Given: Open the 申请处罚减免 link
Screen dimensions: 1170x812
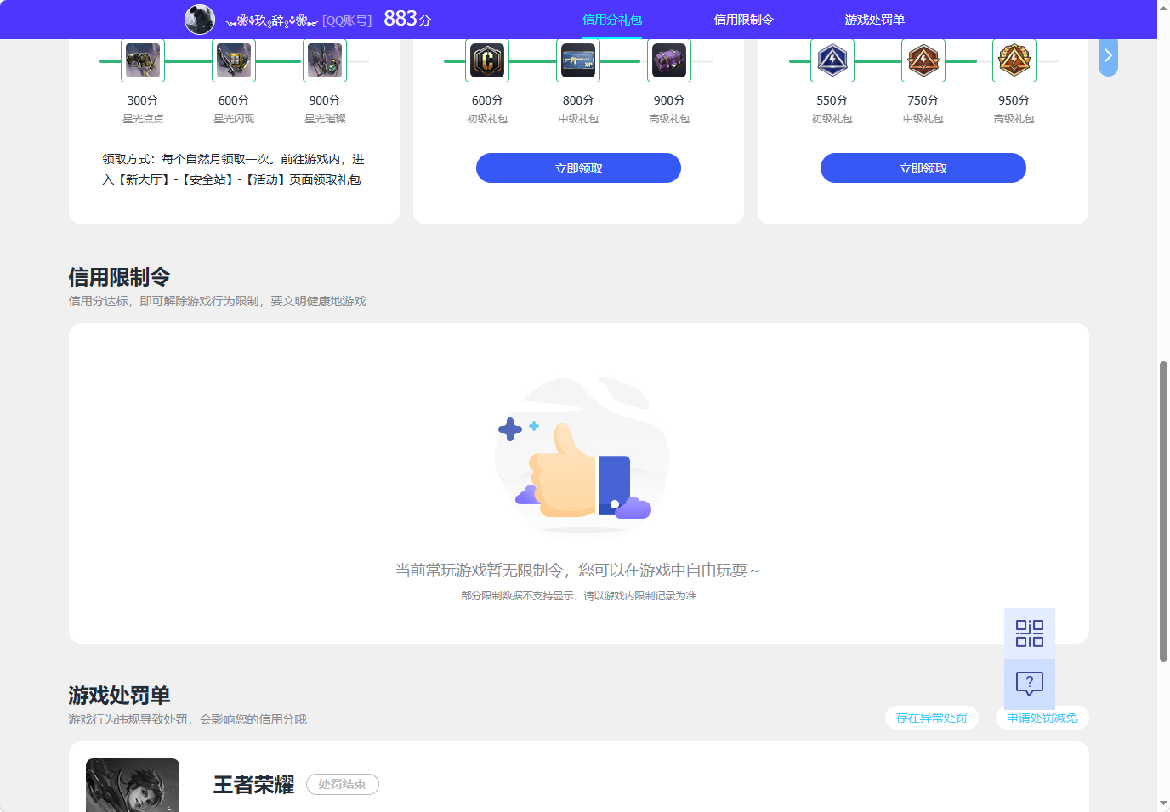Looking at the screenshot, I should (1042, 718).
